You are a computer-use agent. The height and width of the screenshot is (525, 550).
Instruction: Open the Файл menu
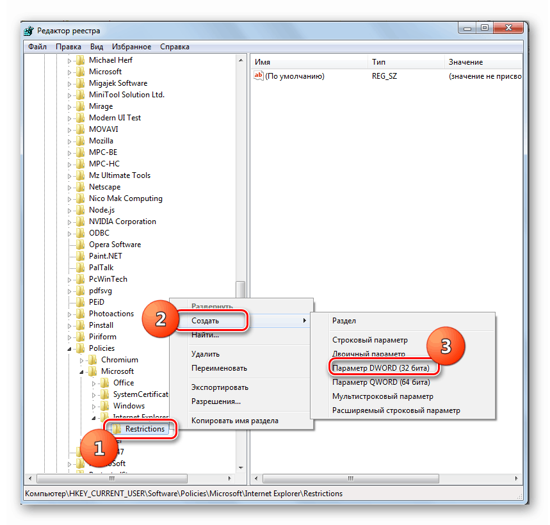pyautogui.click(x=38, y=47)
